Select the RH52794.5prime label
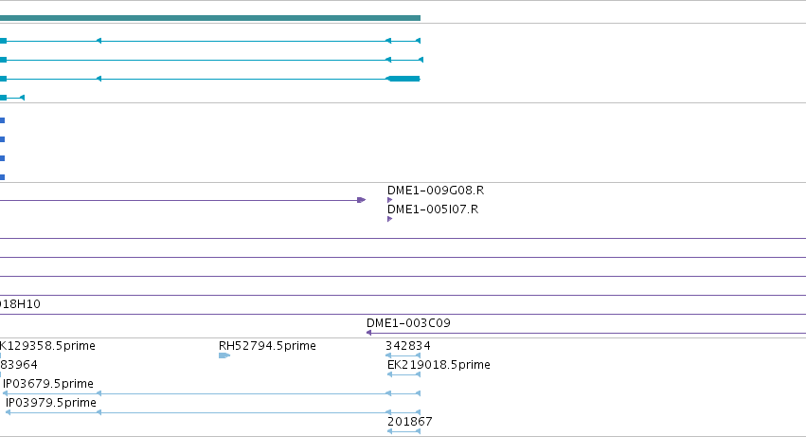The width and height of the screenshot is (806, 437). pyautogui.click(x=267, y=346)
